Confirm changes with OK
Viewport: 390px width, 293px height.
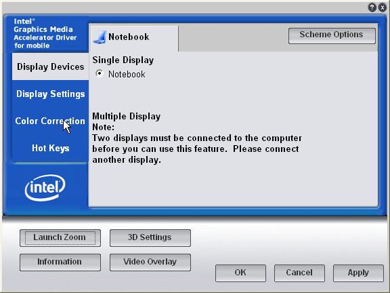pyautogui.click(x=240, y=273)
